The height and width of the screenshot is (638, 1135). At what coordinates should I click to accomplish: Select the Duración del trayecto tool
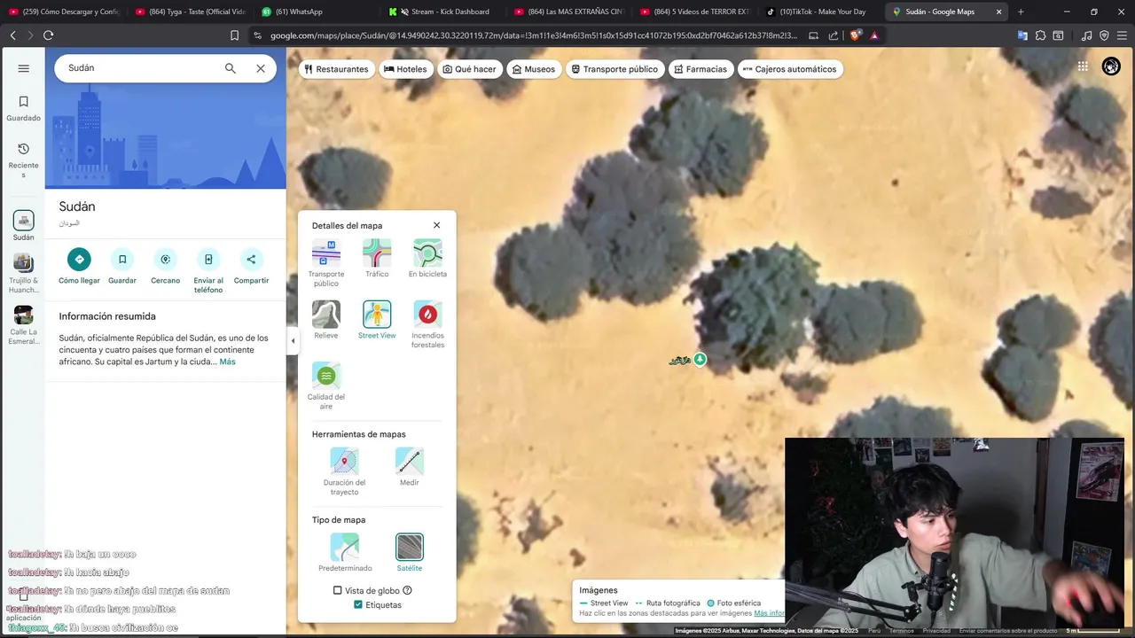click(x=344, y=471)
